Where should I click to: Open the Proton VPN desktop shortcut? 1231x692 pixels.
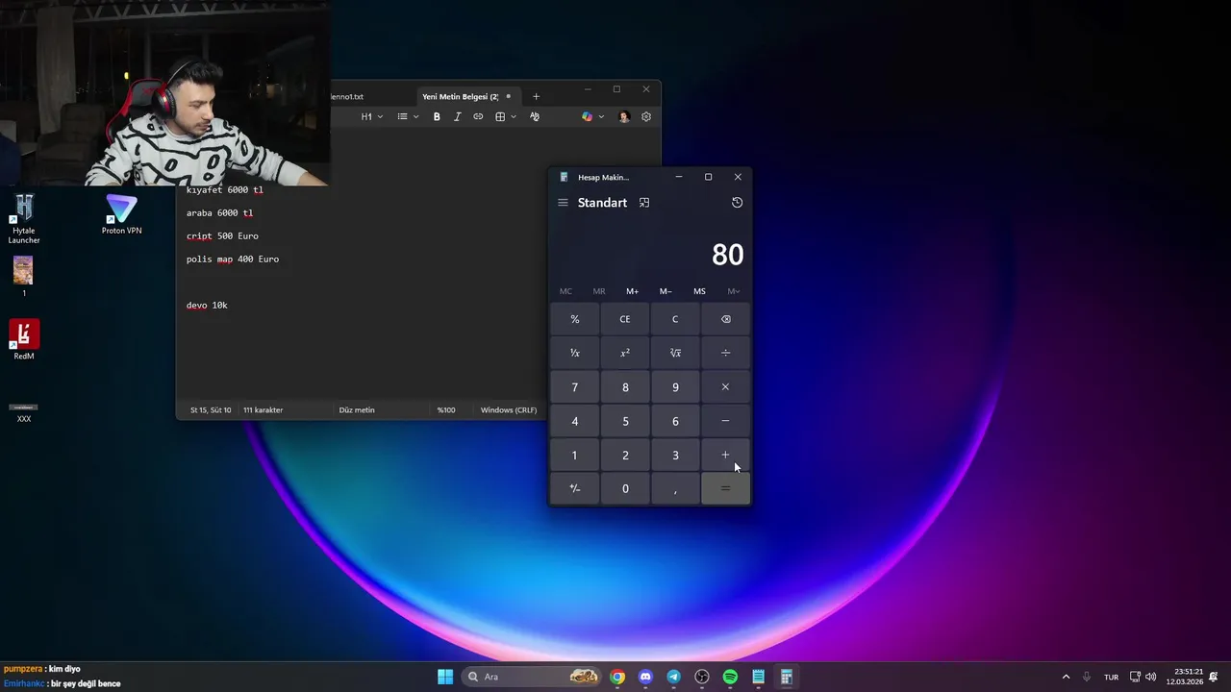point(121,214)
